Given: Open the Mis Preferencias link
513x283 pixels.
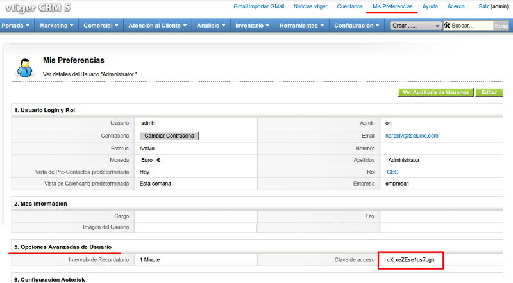Looking at the screenshot, I should click(392, 6).
